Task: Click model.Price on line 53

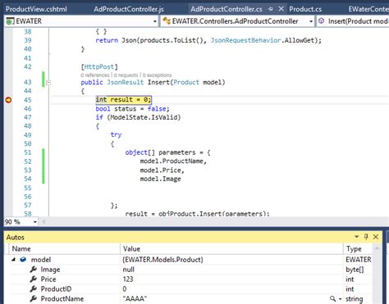Action: (x=161, y=170)
